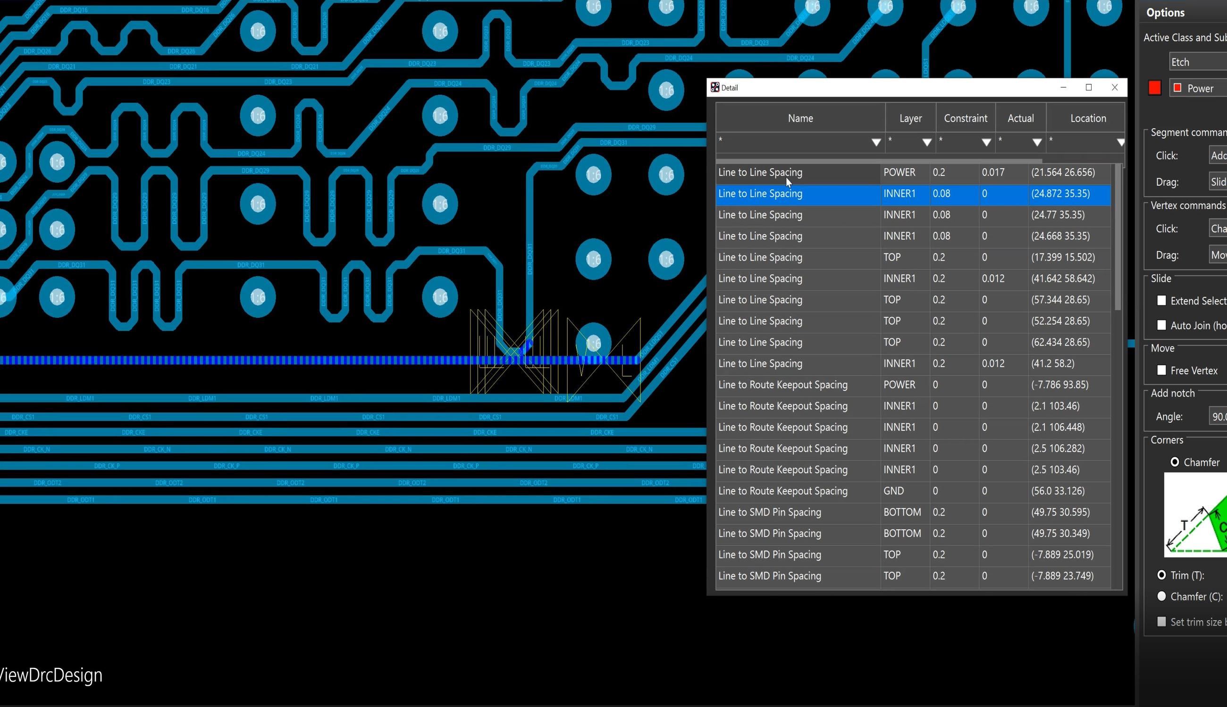Open the Actual column filter dropdown
The height and width of the screenshot is (707, 1227).
point(1037,142)
